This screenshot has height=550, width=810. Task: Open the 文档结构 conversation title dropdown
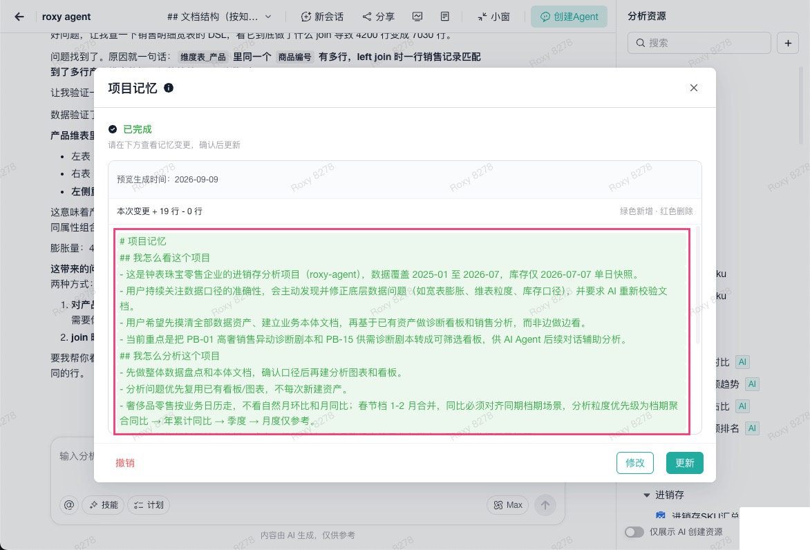[x=220, y=17]
